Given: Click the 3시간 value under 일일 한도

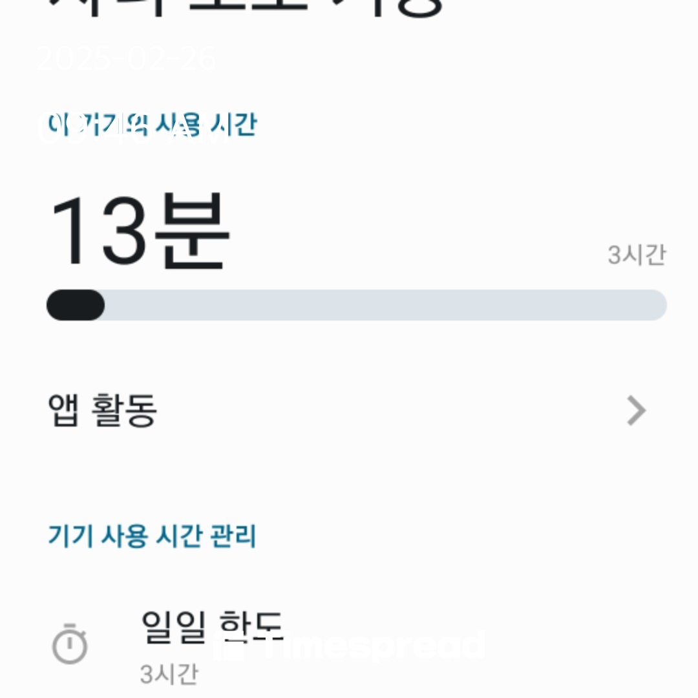Looking at the screenshot, I should pos(169,674).
